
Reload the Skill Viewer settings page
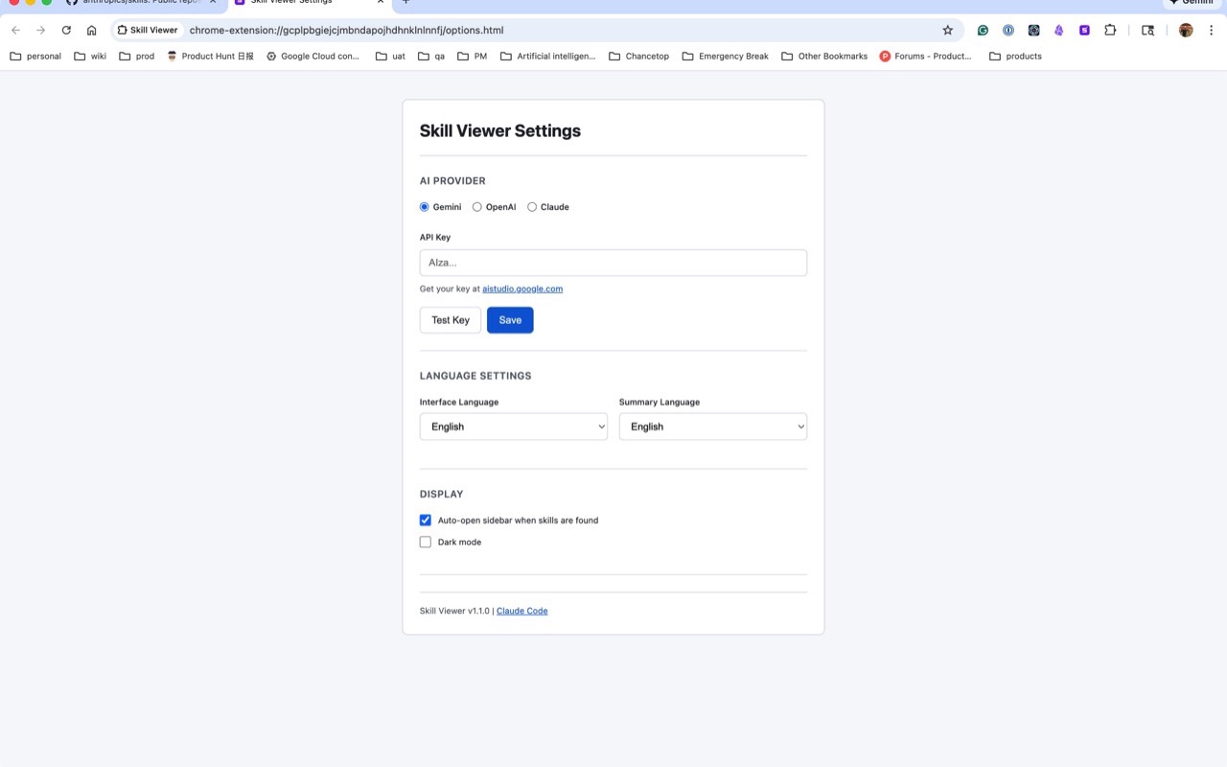[x=66, y=30]
